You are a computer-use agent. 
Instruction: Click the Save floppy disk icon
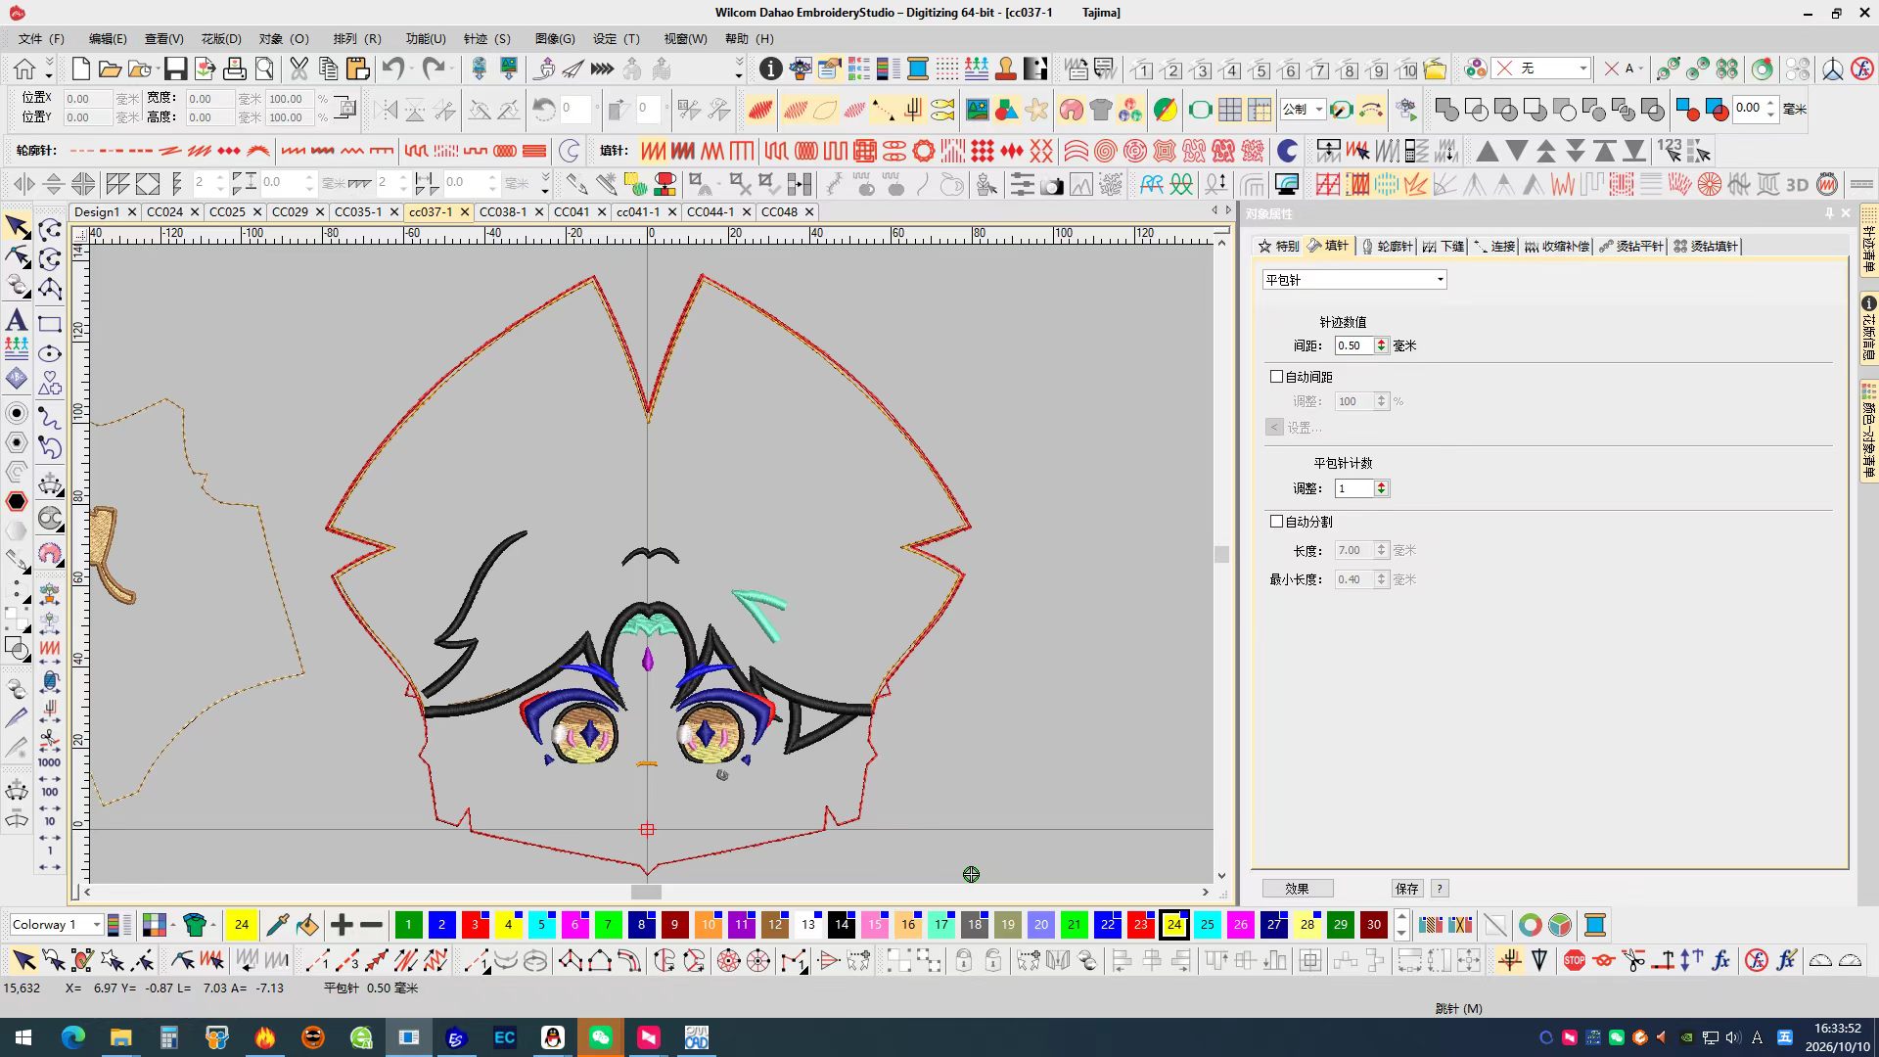[x=175, y=69]
